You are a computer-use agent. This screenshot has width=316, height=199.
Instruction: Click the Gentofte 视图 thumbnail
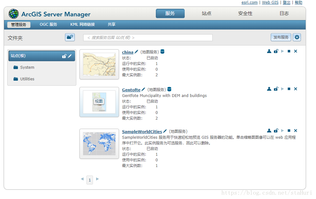[99, 102]
